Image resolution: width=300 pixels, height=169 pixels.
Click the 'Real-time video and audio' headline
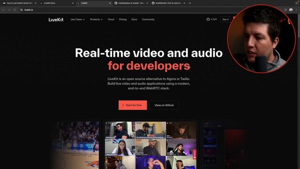point(149,53)
